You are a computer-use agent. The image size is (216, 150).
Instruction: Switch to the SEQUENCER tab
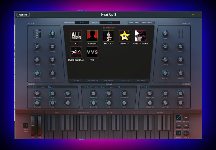pos(93,81)
